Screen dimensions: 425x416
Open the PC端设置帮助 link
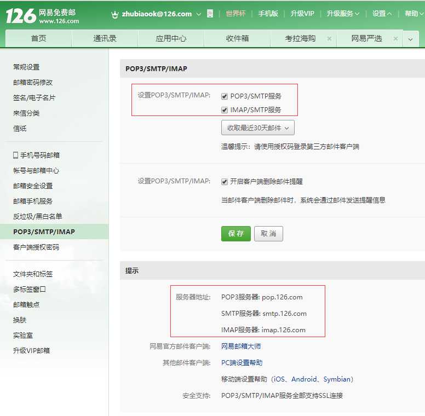pos(242,363)
